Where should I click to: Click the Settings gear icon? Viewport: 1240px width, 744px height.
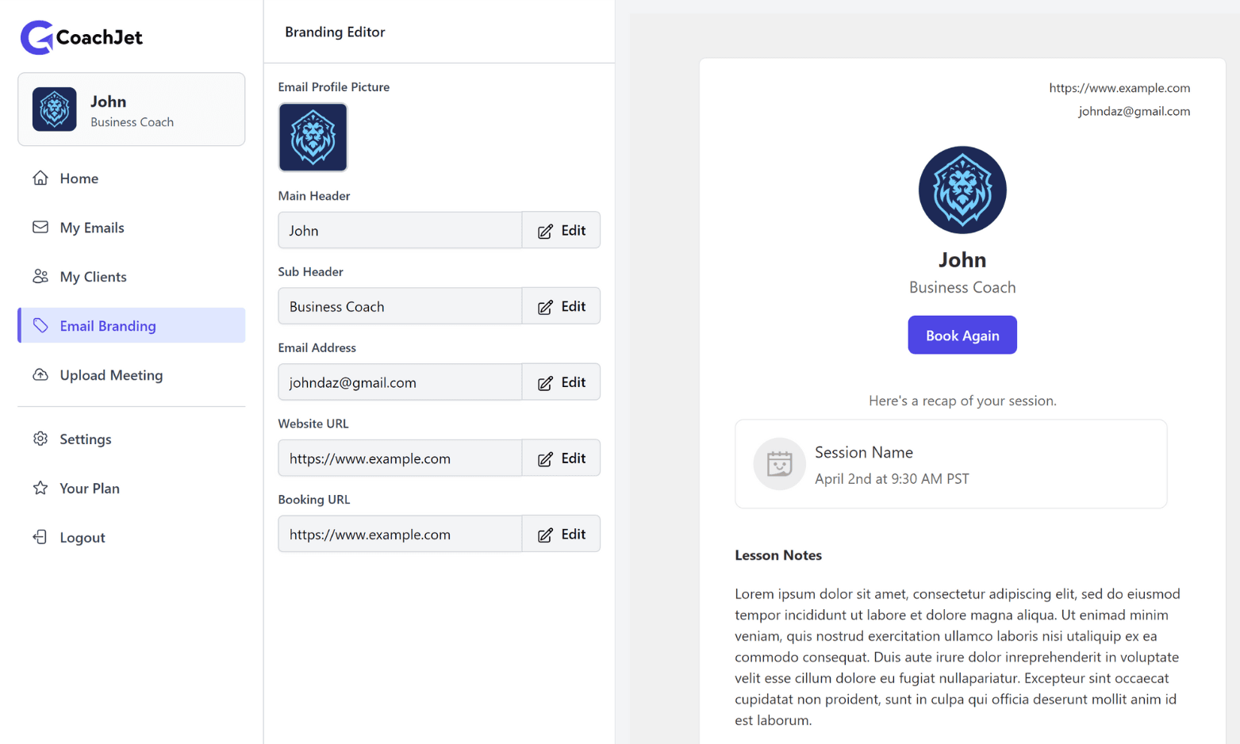(x=40, y=439)
